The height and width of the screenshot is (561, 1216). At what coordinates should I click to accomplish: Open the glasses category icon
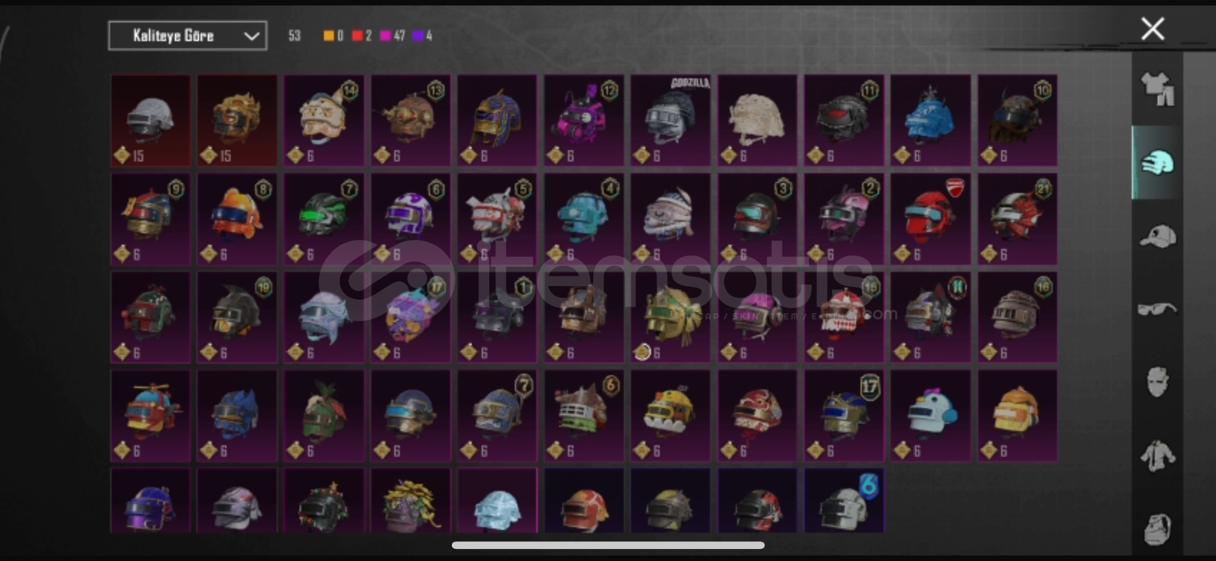tap(1158, 310)
